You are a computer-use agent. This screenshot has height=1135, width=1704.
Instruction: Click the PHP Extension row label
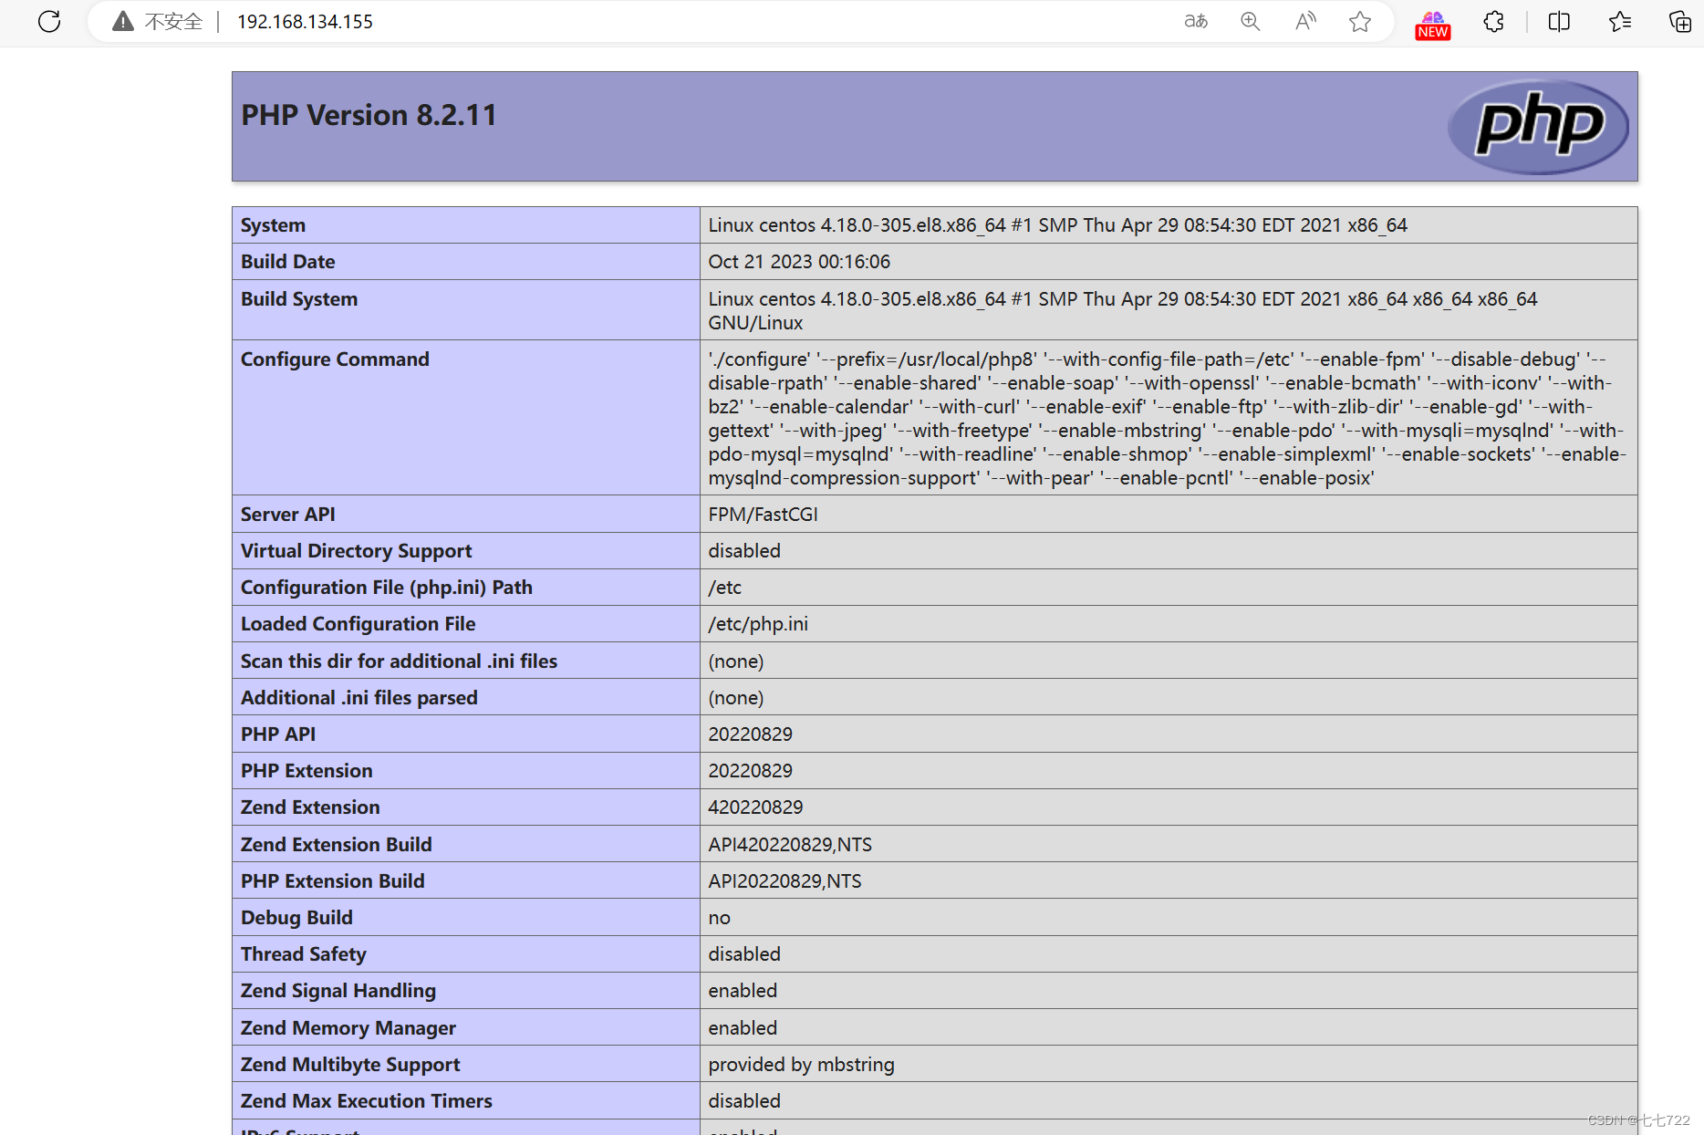[307, 771]
